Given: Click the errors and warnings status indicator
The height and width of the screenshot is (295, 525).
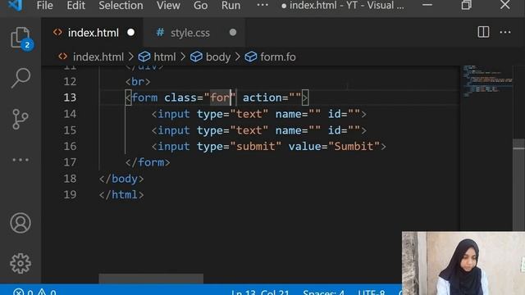Looking at the screenshot, I should (34, 292).
